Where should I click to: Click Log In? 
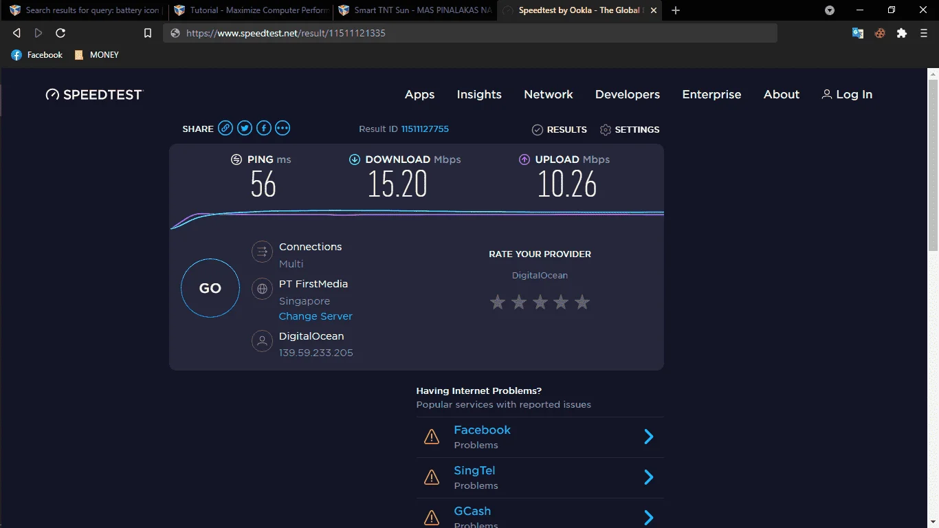point(847,95)
